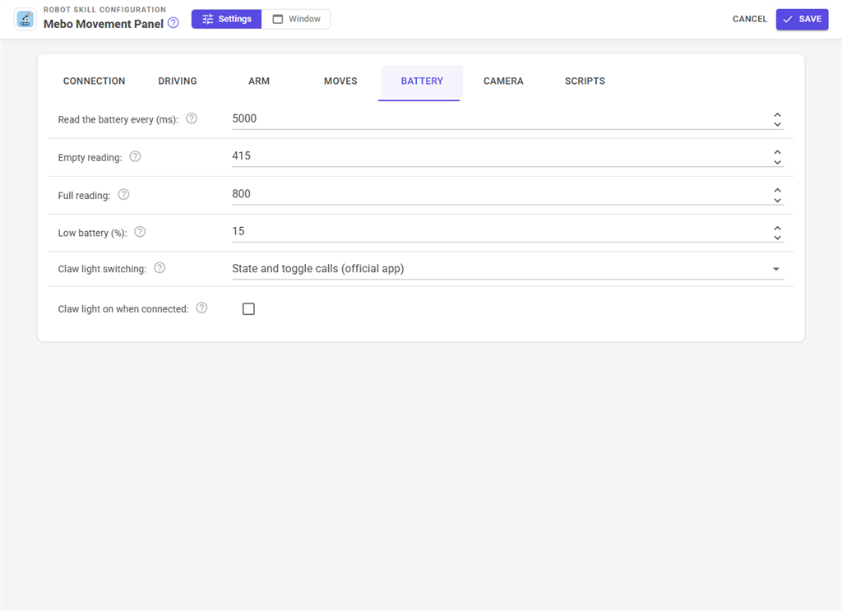Image resolution: width=842 pixels, height=611 pixels.
Task: Save the robot skill configuration
Action: (x=802, y=20)
